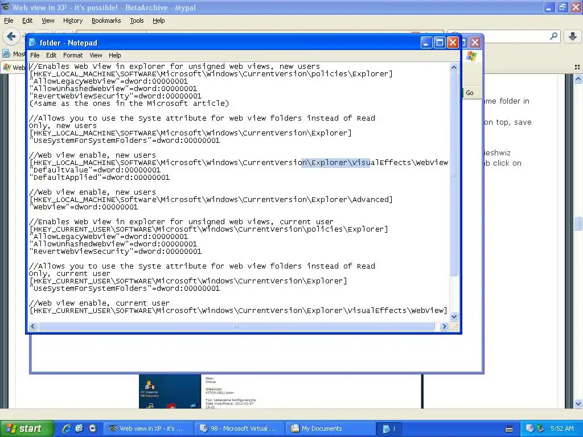Open Mypal browser's History menu

pos(72,20)
